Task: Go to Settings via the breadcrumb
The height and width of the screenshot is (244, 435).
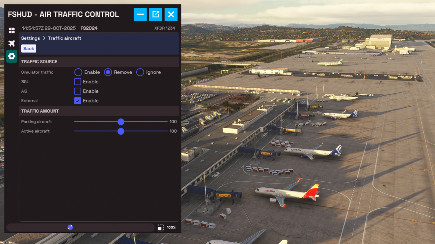Action: coord(30,38)
